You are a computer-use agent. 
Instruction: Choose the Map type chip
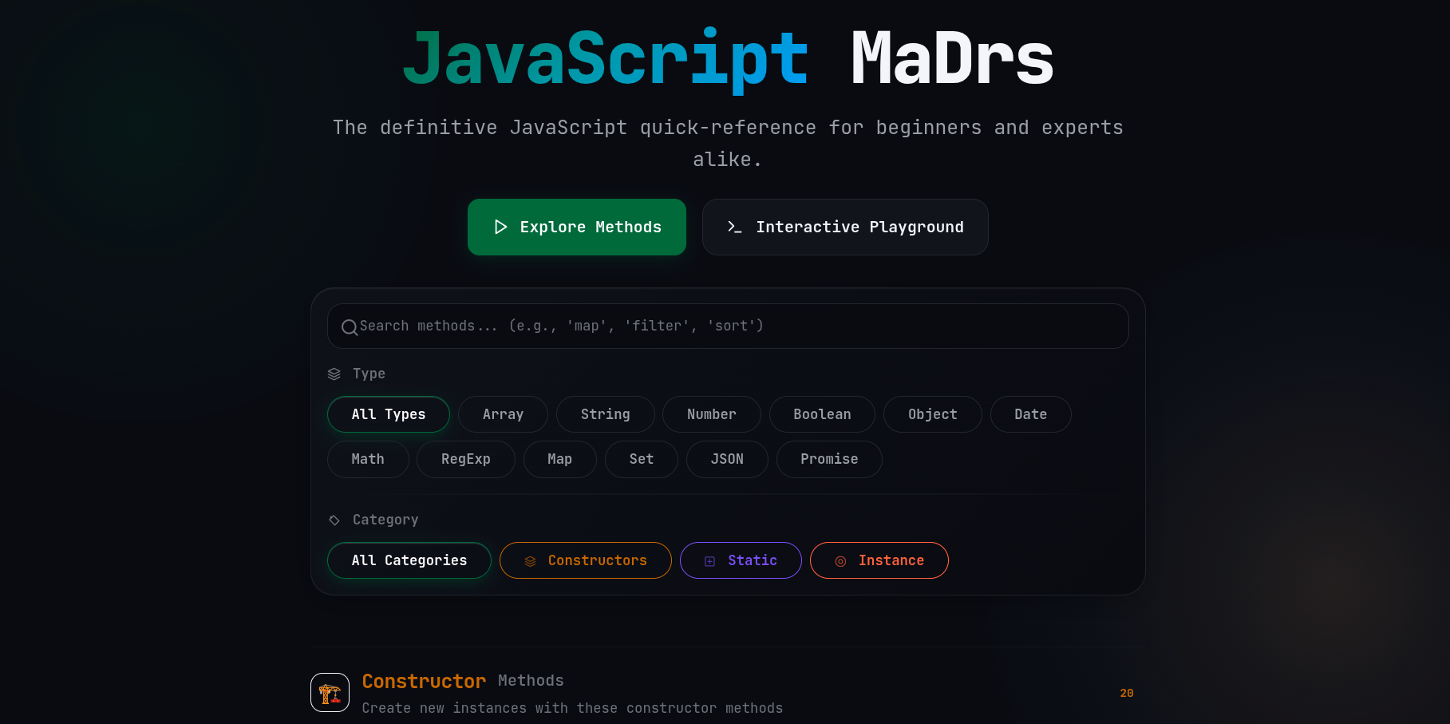pos(560,459)
